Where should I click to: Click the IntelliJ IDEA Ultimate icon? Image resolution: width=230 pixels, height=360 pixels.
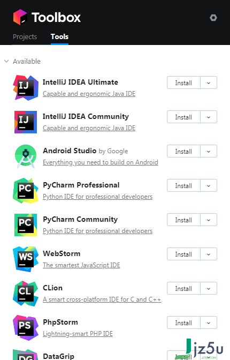[x=26, y=88]
